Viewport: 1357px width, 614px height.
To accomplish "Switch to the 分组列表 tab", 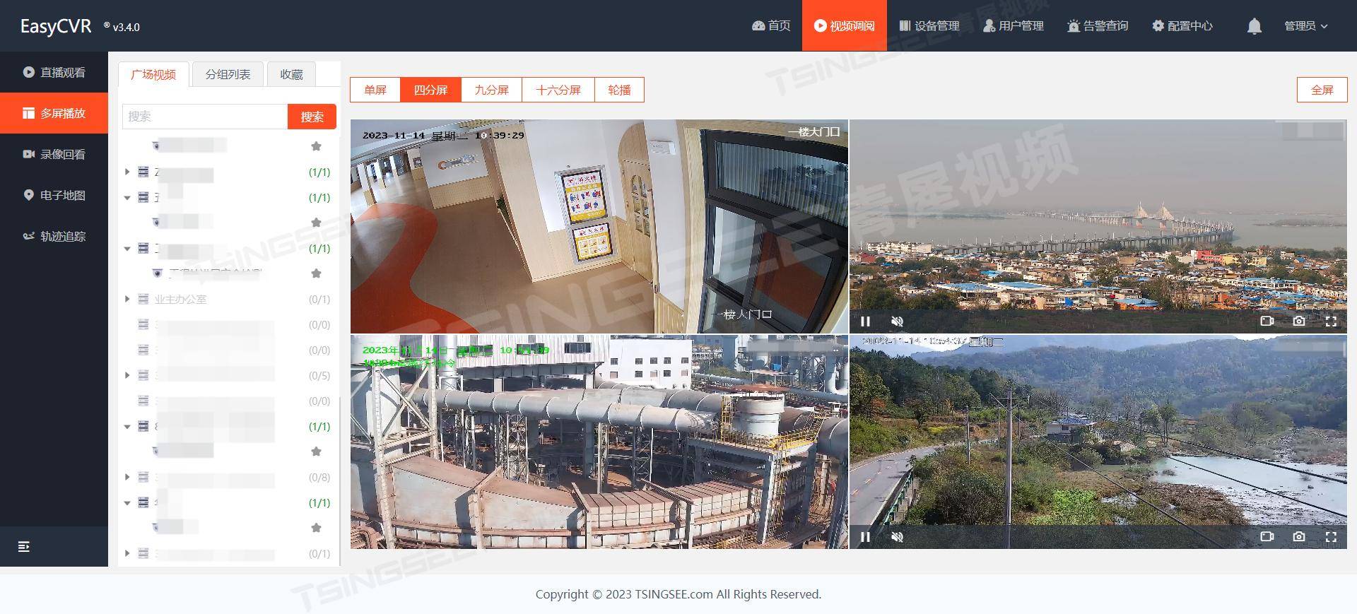I will 228,74.
